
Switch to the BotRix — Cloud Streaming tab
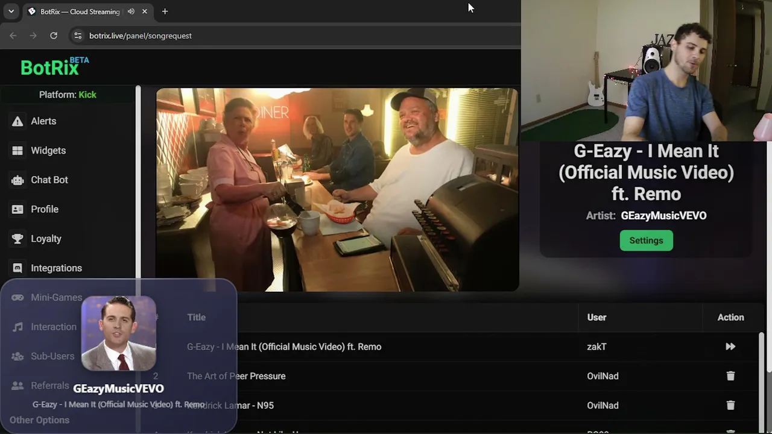pos(80,11)
